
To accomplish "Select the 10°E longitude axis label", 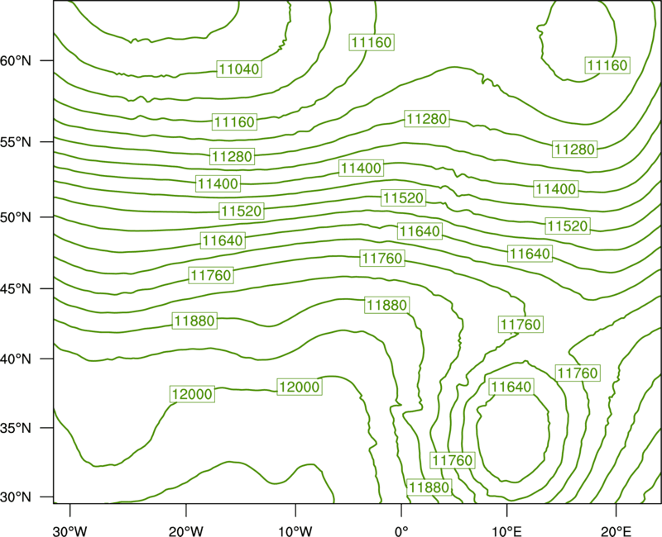I will (506, 530).
